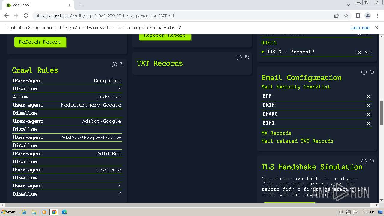Refresh the Crawl Rules card

(x=122, y=64)
